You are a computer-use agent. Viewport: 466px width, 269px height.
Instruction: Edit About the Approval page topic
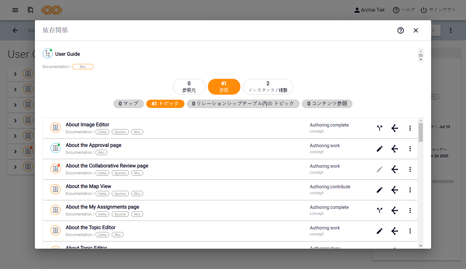pos(380,149)
